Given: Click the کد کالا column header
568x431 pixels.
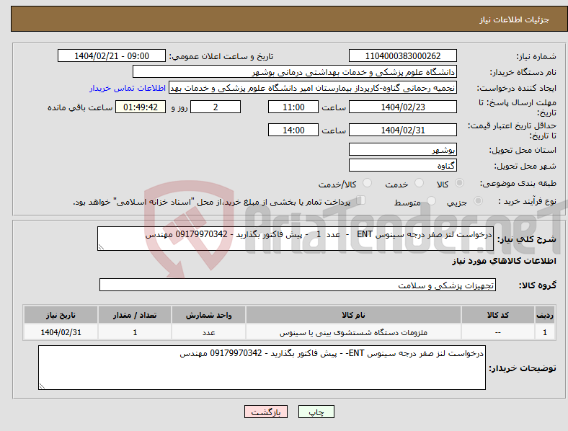Looking at the screenshot, I should pyautogui.click(x=498, y=315).
